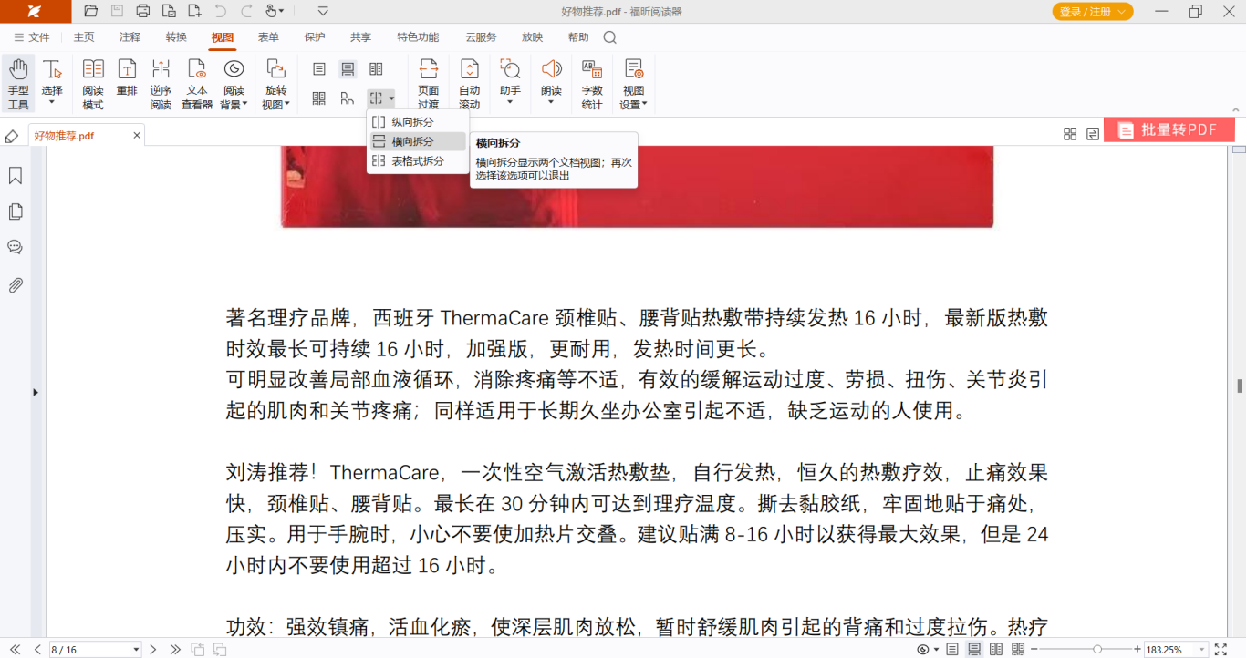Open the Text Viewer (文本查看器)
The width and height of the screenshot is (1247, 658).
tap(197, 82)
